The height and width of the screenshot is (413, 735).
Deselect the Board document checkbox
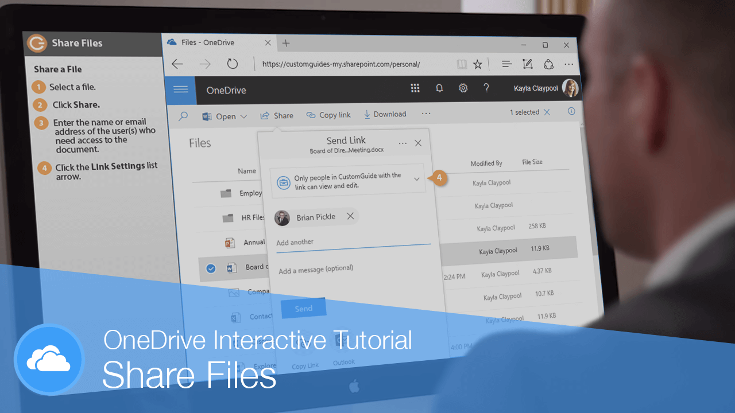[x=211, y=268]
